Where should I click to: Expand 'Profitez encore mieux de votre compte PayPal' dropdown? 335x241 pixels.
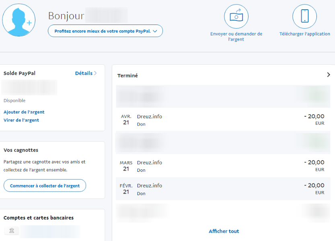tap(105, 31)
